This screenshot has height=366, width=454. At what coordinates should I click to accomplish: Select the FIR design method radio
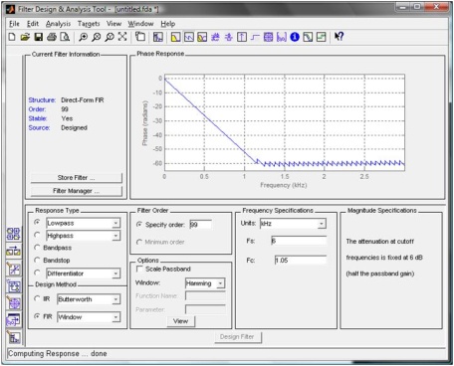pos(37,316)
